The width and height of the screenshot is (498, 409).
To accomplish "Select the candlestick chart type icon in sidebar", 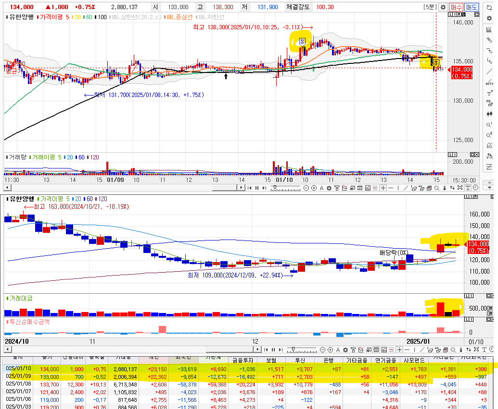I will click(x=489, y=114).
